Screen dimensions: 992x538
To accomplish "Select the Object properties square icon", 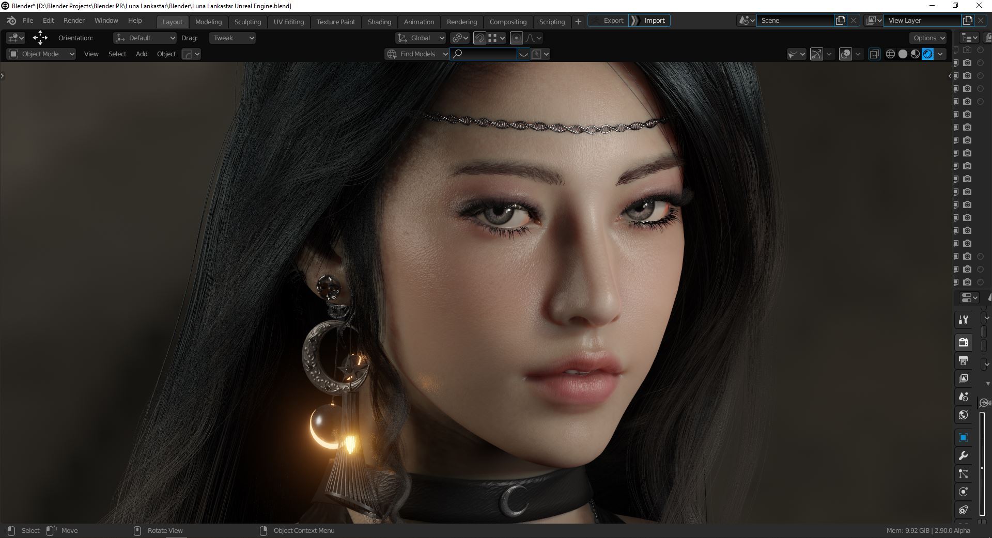I will 963,438.
